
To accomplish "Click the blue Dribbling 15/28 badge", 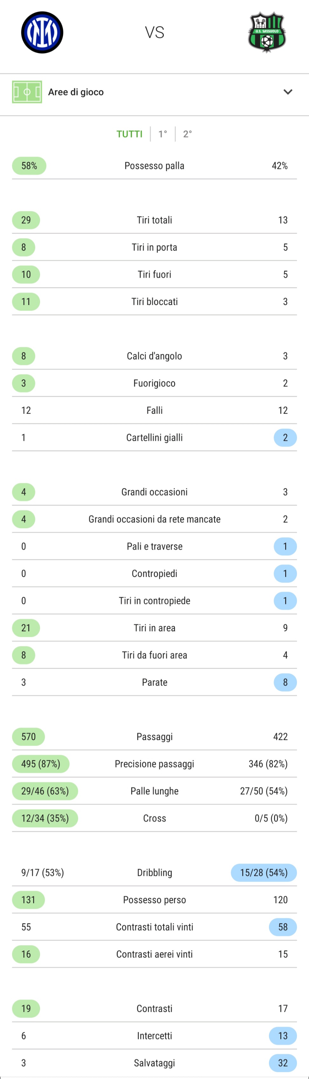I will (264, 873).
